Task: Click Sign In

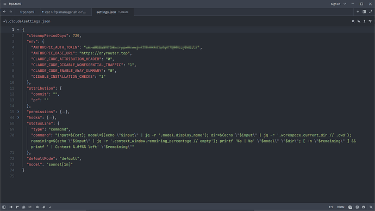Action: (335, 4)
